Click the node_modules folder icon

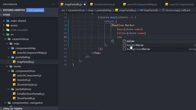(x=8, y=30)
